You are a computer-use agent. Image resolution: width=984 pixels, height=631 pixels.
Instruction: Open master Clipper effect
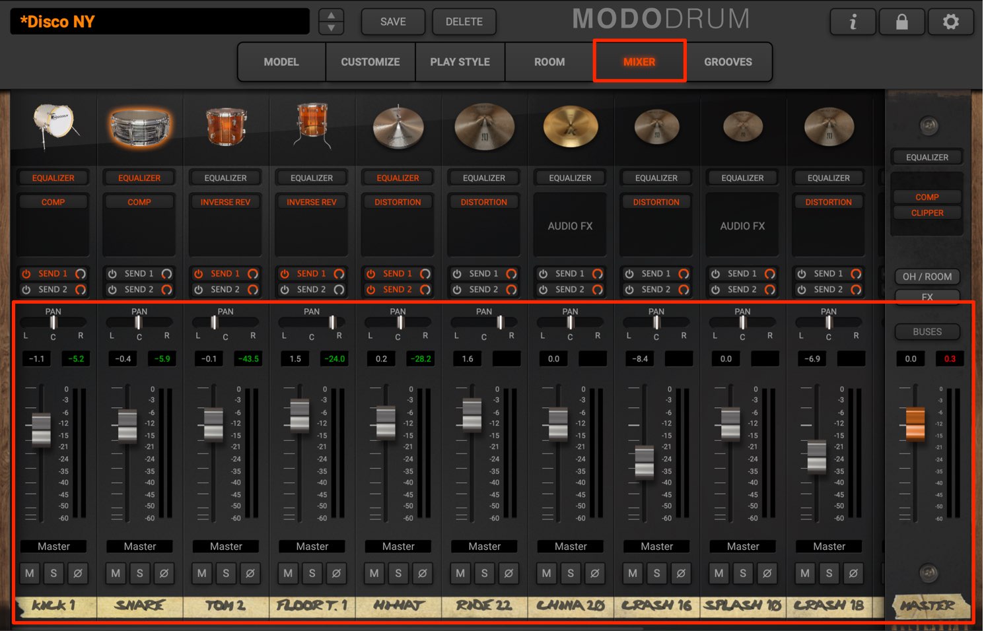pos(927,213)
